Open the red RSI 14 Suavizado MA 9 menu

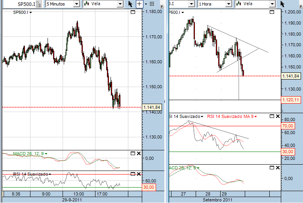pyautogui.click(x=232, y=116)
